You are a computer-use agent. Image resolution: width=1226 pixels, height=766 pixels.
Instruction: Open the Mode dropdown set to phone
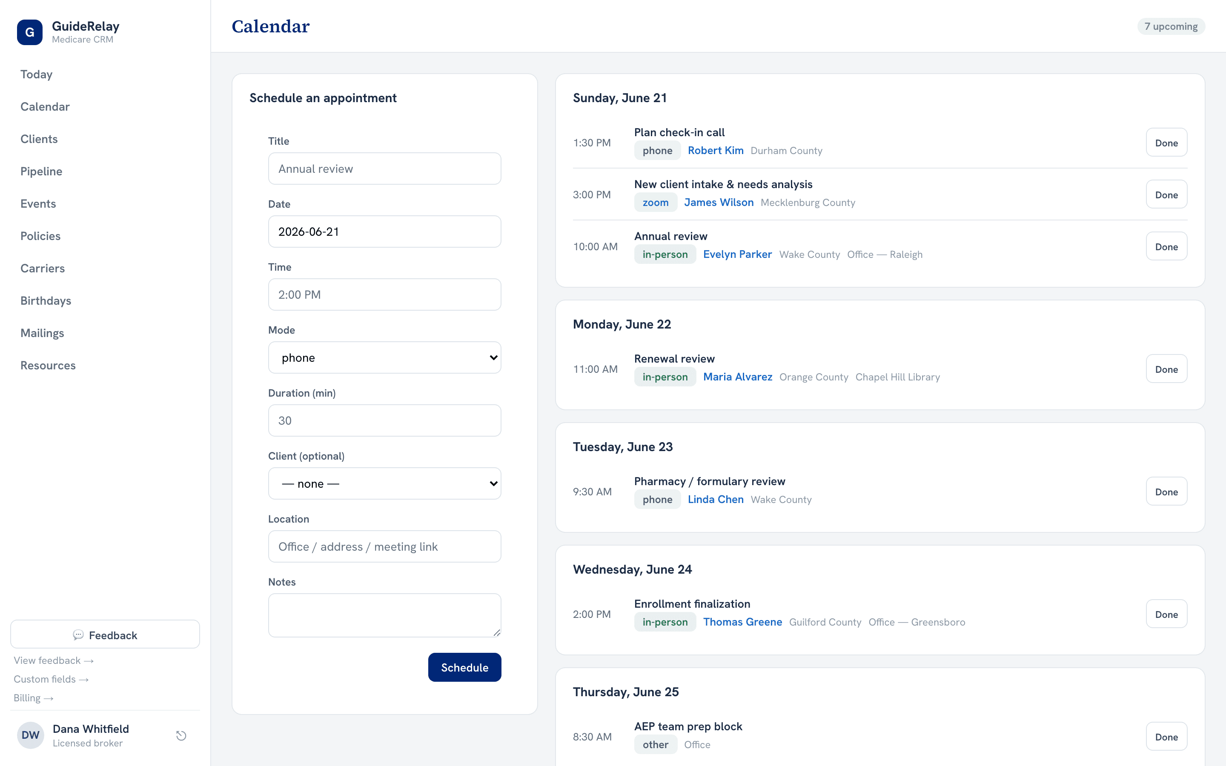point(384,357)
